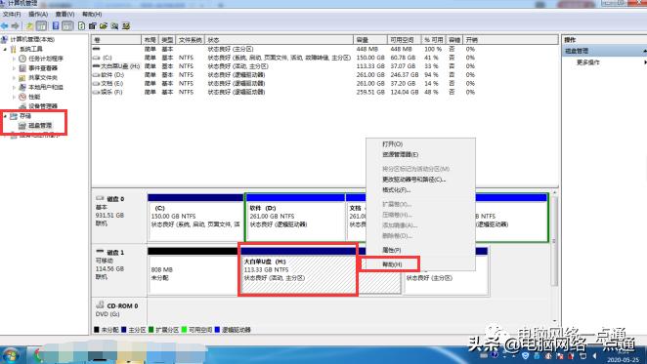The image size is (647, 364).
Task: Click the 磁盘 0 disk icon
Action: [x=100, y=198]
